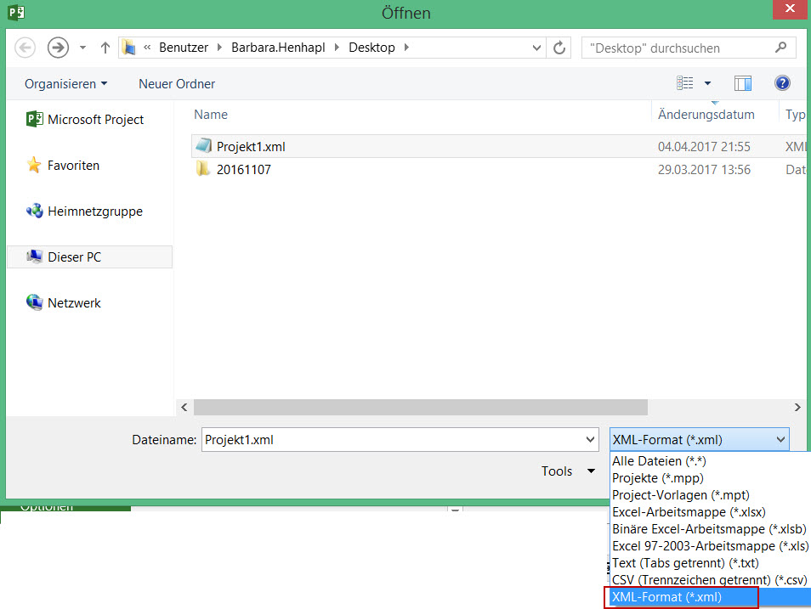Choose Binäre Excel-Arbeitsmappe (*.xlsb) type

(709, 529)
